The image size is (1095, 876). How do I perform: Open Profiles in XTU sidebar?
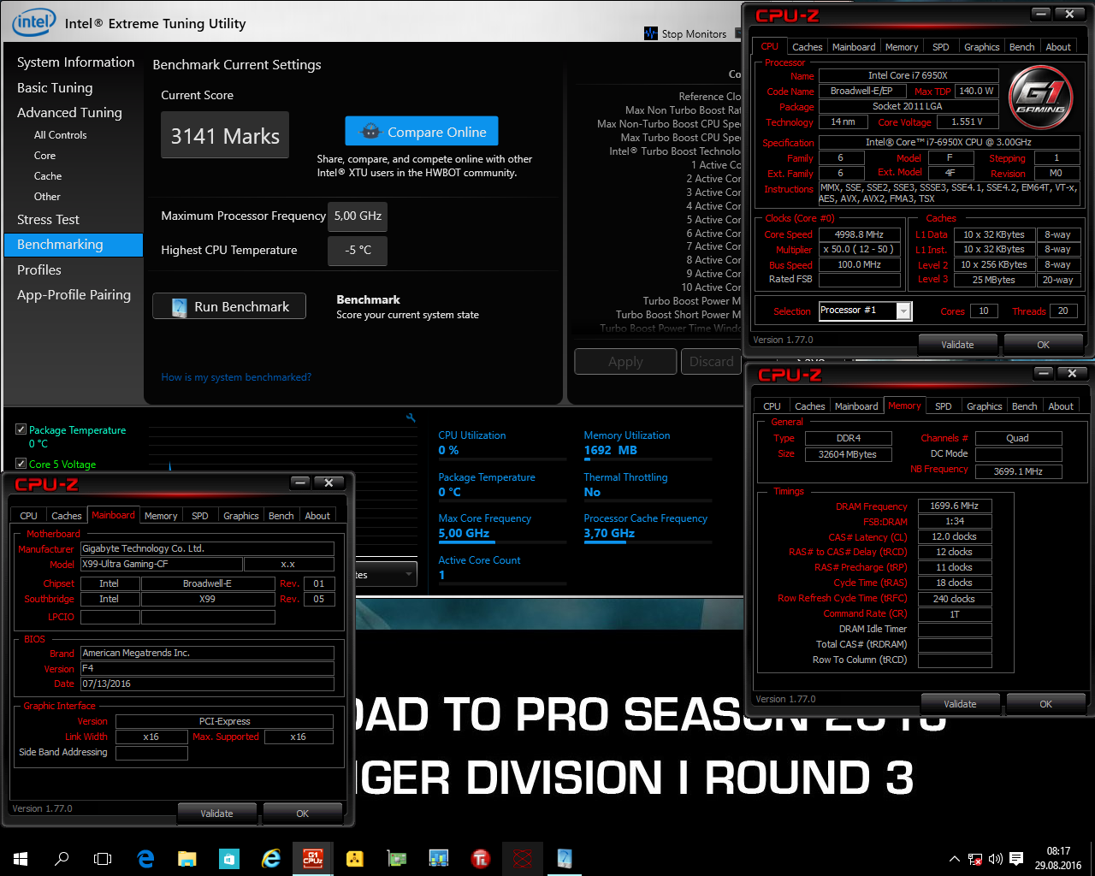(39, 270)
